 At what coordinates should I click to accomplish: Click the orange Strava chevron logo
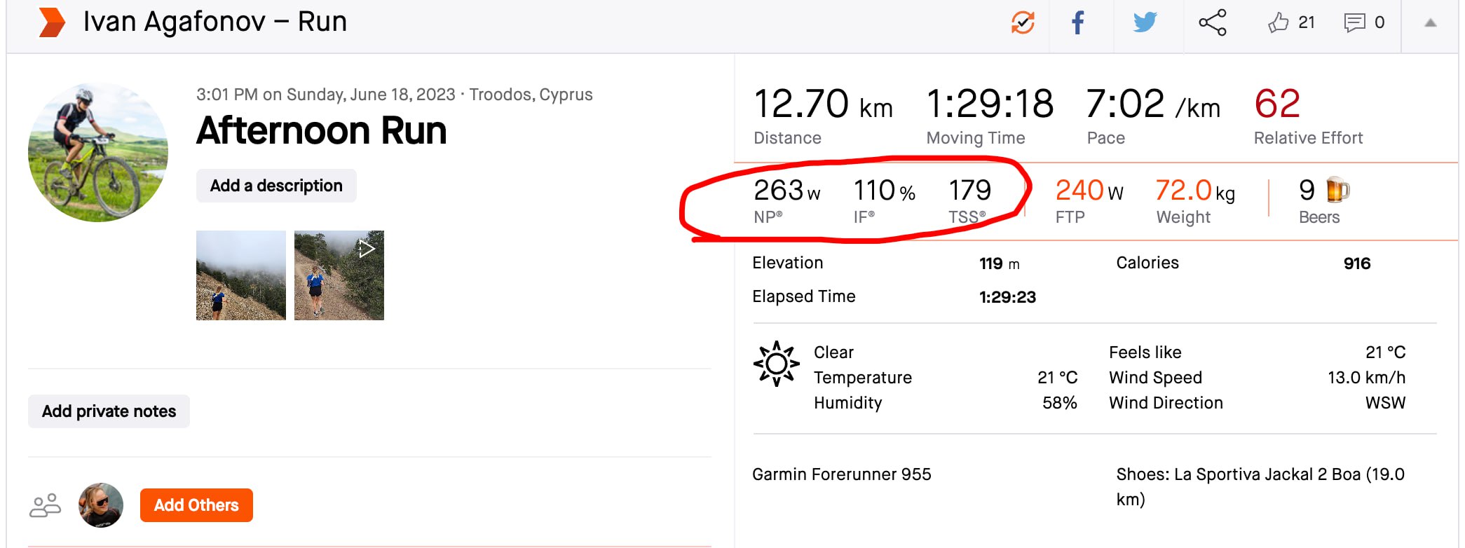pos(52,22)
